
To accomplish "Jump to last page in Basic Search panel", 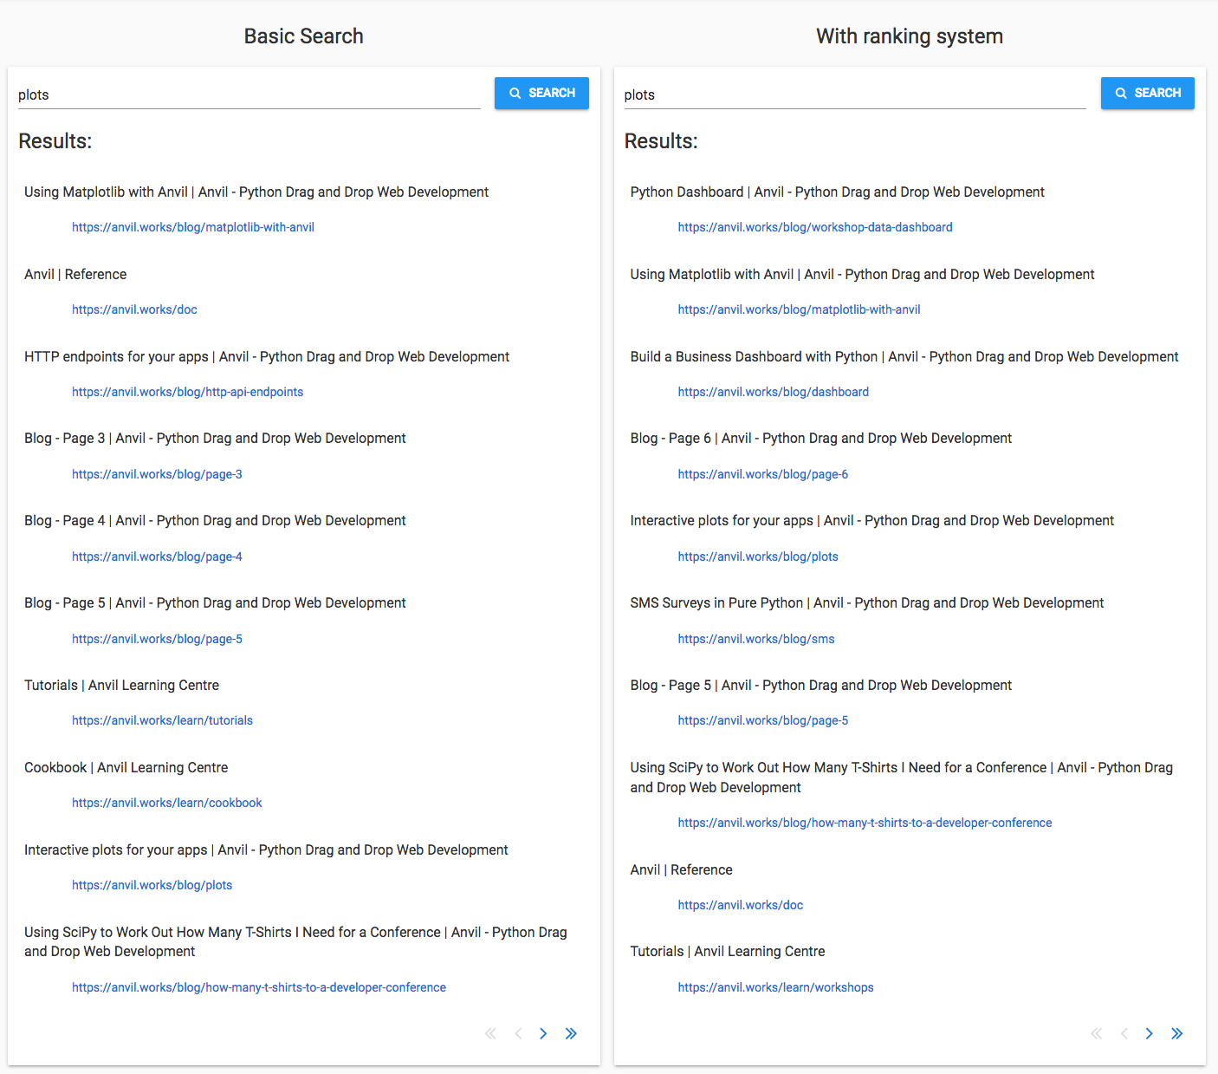I will [571, 1033].
